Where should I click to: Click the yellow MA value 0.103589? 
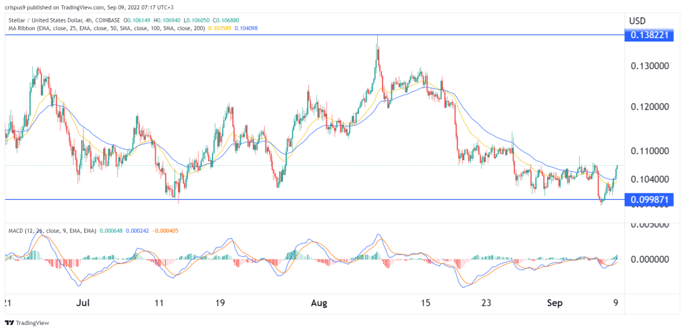[219, 27]
